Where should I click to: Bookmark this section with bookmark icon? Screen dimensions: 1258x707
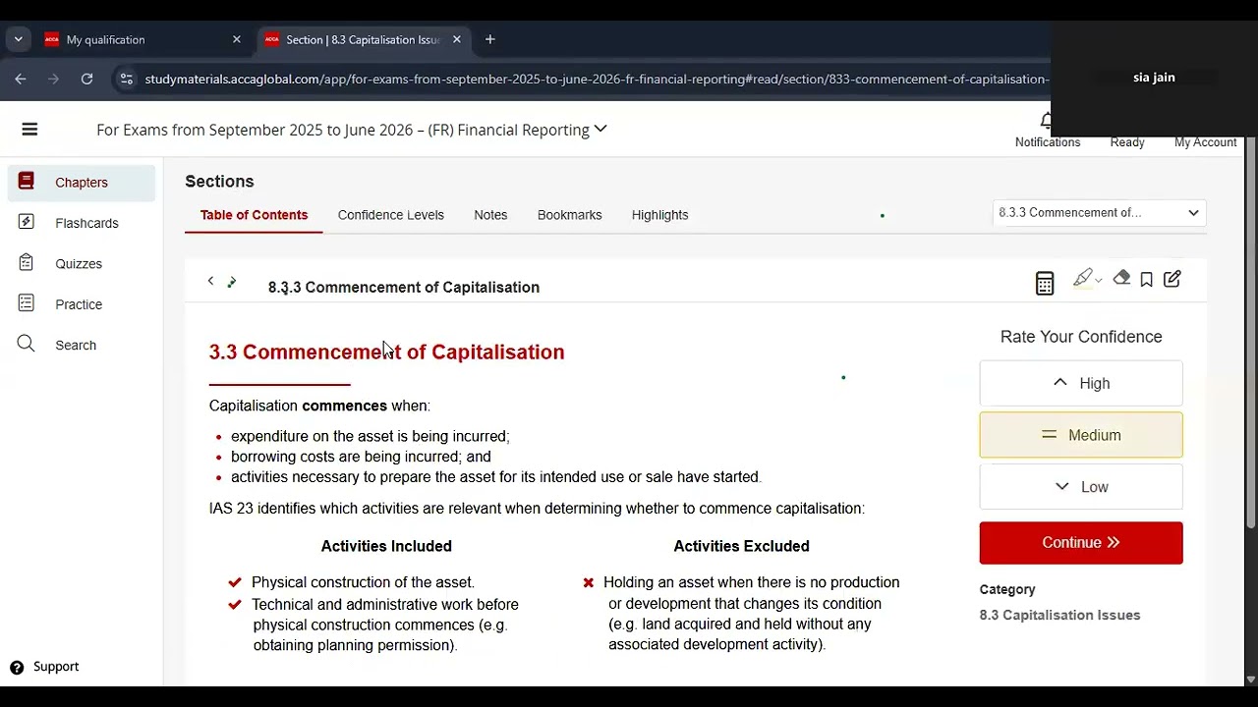[x=1146, y=280]
